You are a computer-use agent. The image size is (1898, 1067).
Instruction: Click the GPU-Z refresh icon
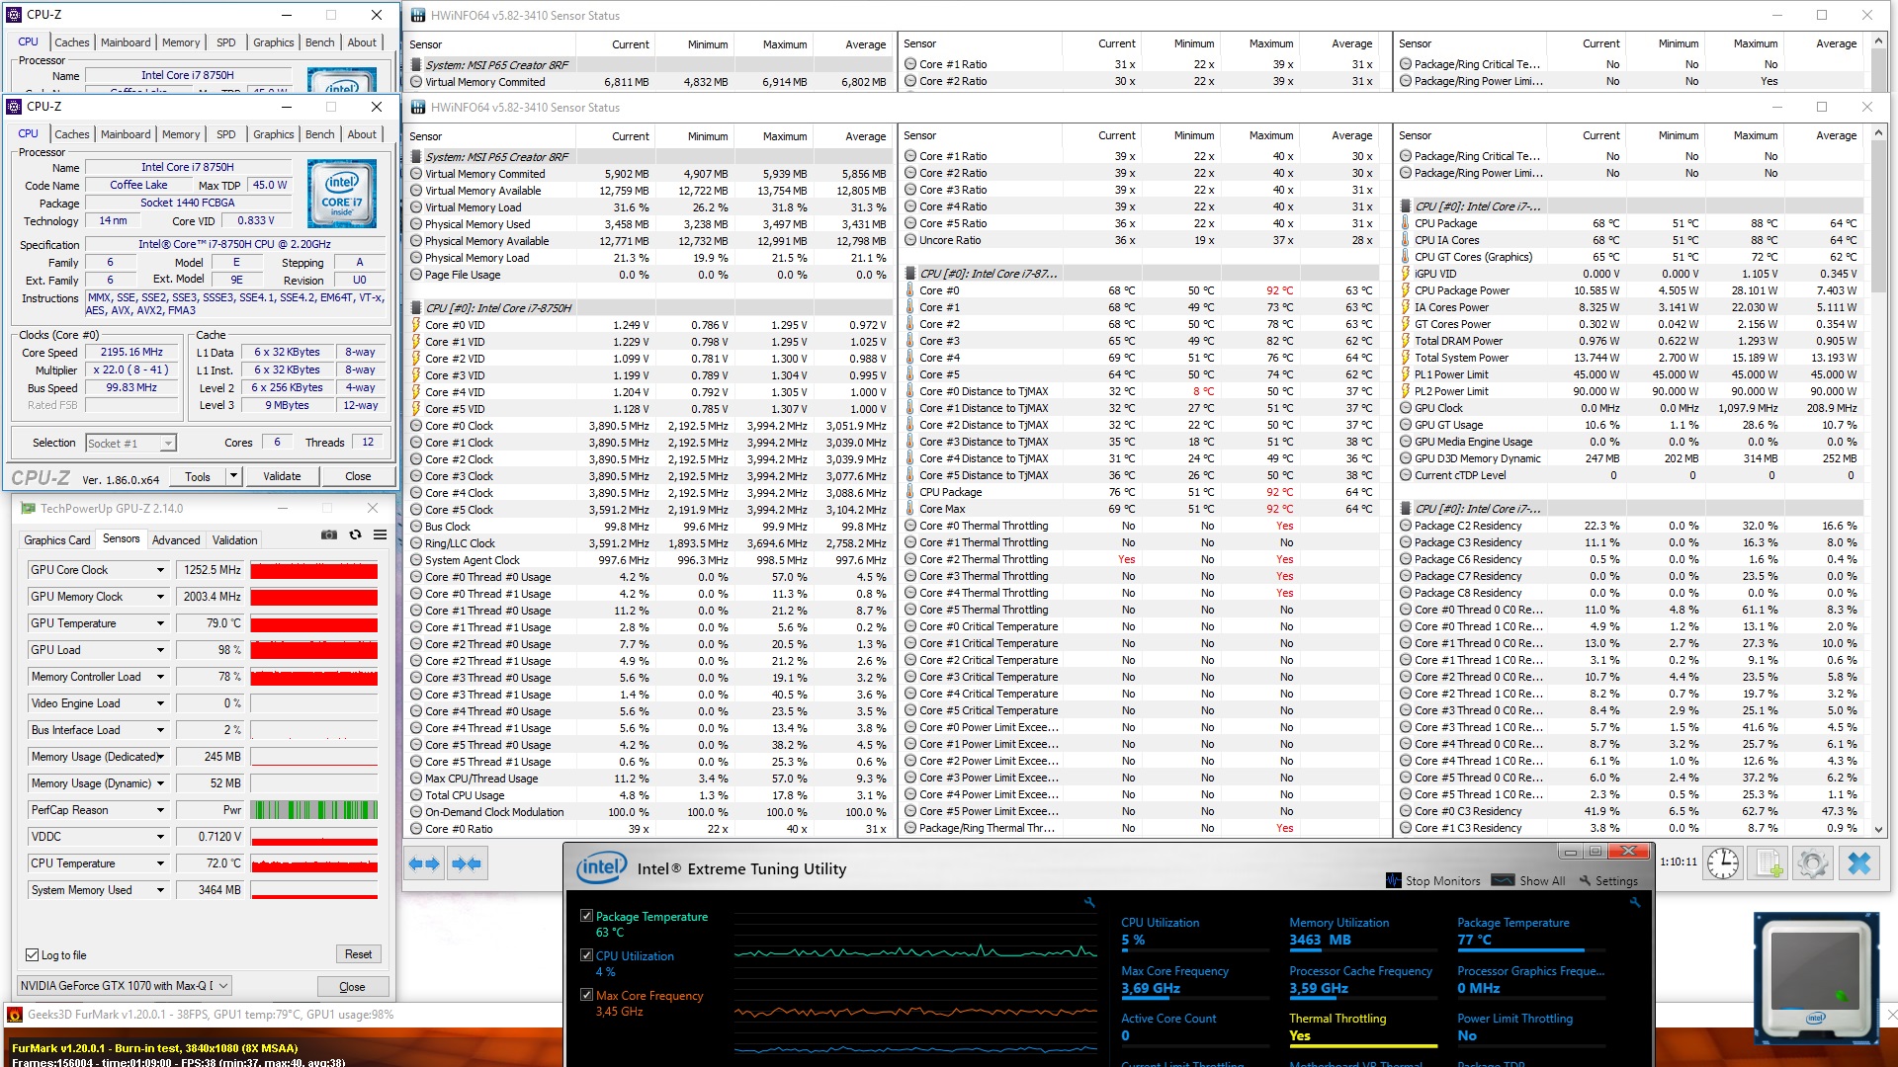point(355,535)
